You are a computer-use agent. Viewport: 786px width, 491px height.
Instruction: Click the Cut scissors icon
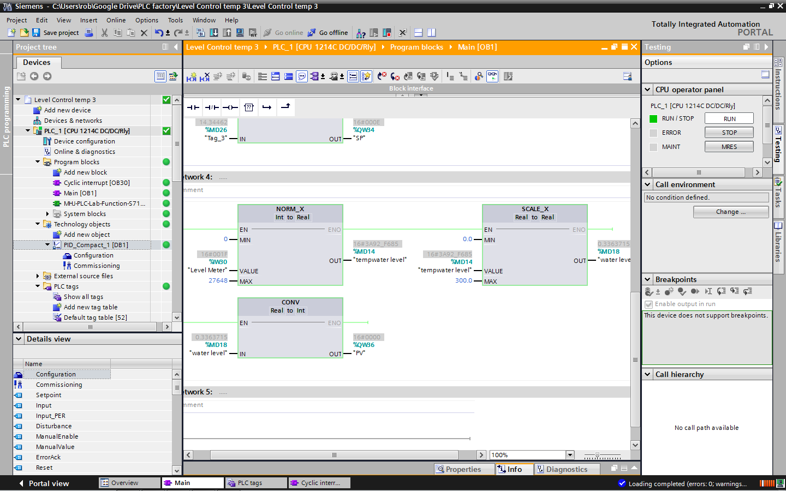point(104,33)
